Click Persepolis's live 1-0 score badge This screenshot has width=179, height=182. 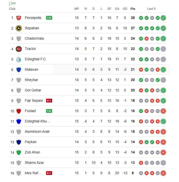[x=49, y=18]
